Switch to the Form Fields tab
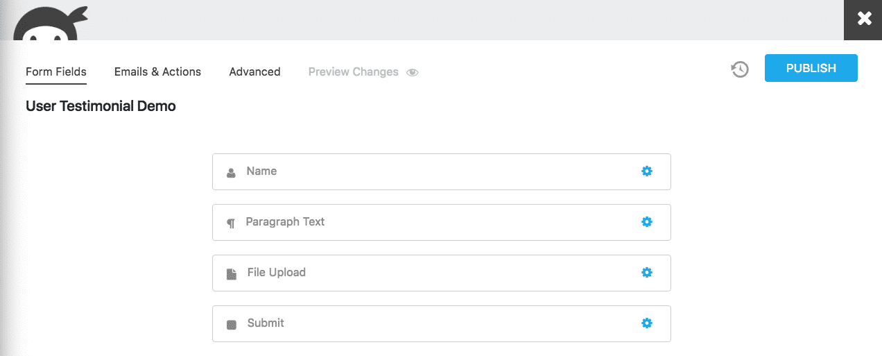 point(56,71)
